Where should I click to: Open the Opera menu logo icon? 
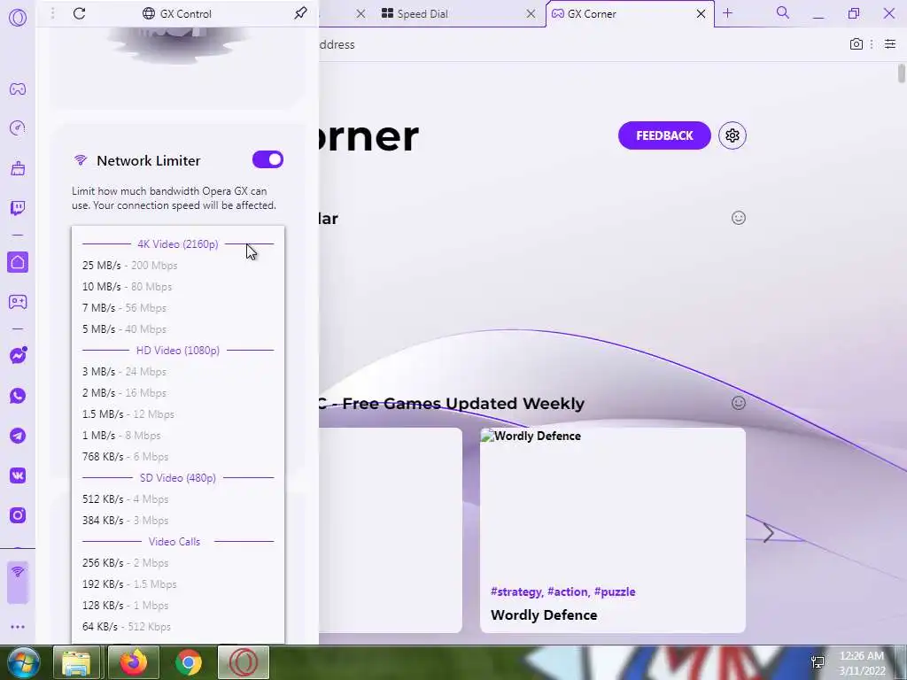point(18,18)
